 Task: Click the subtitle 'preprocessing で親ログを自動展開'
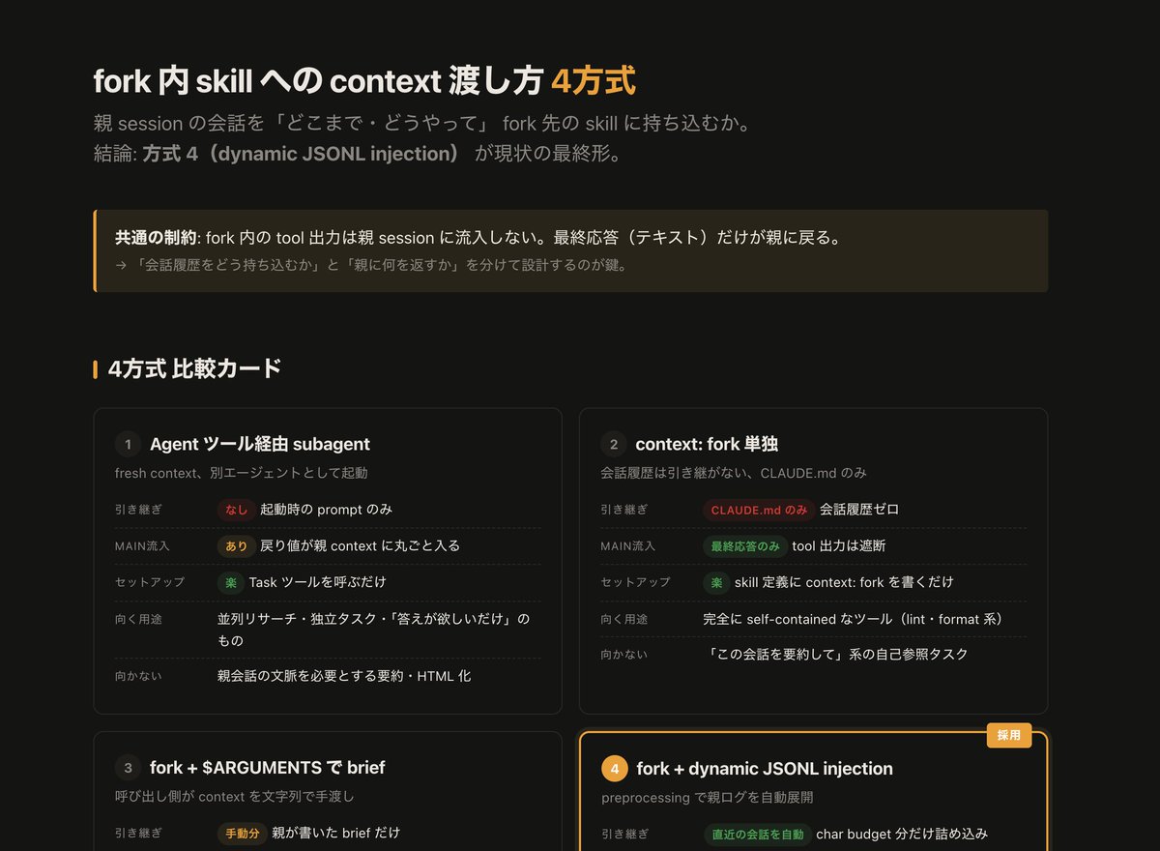(x=707, y=798)
